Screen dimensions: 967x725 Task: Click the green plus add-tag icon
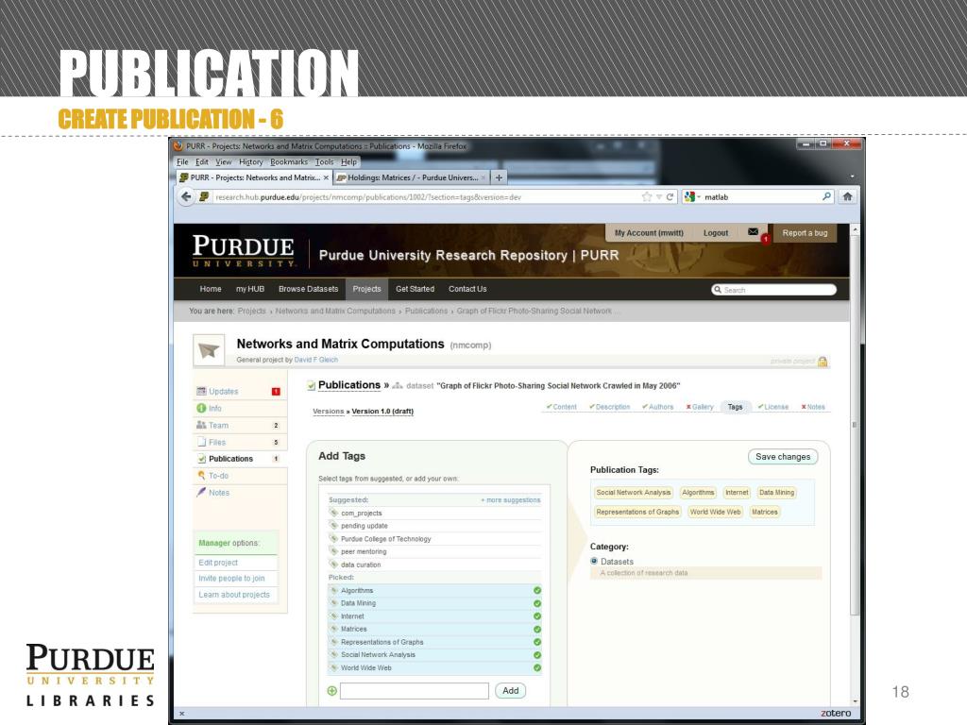(x=331, y=691)
